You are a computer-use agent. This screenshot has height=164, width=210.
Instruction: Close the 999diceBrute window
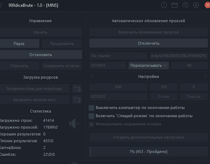207,5
